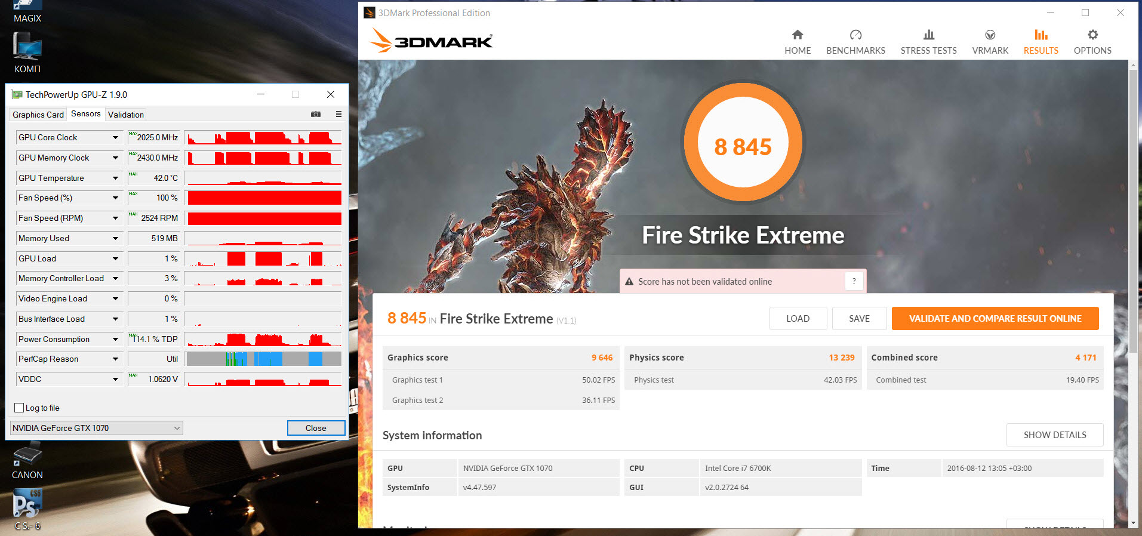Click the warning triangle validation icon
Image resolution: width=1142 pixels, height=536 pixels.
(x=629, y=281)
